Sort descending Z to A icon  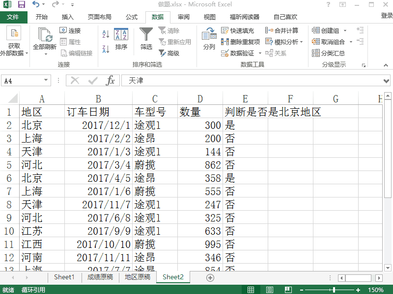[x=106, y=49]
